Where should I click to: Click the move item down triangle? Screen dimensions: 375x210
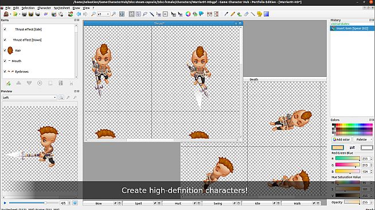pos(29,83)
